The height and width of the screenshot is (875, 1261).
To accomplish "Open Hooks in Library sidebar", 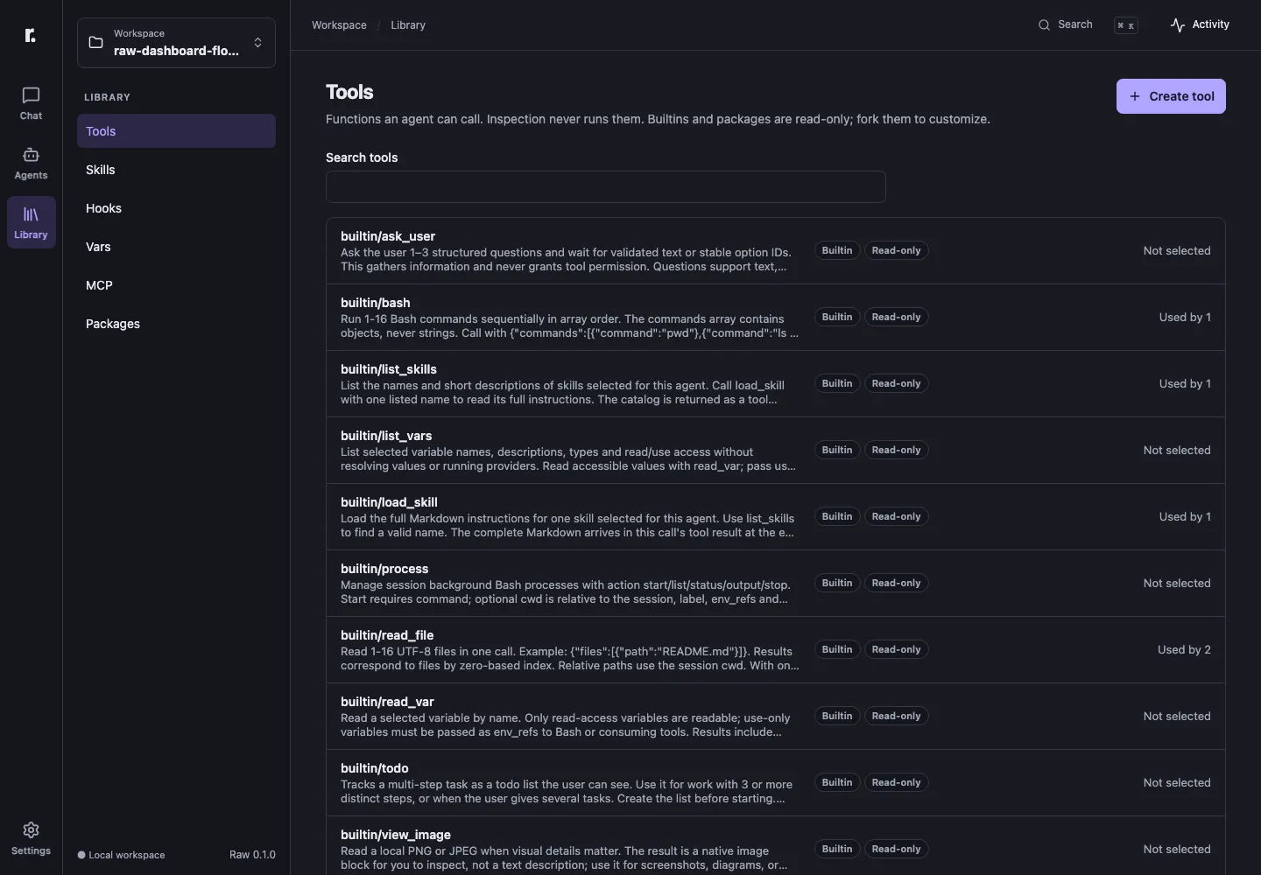I will [x=176, y=208].
